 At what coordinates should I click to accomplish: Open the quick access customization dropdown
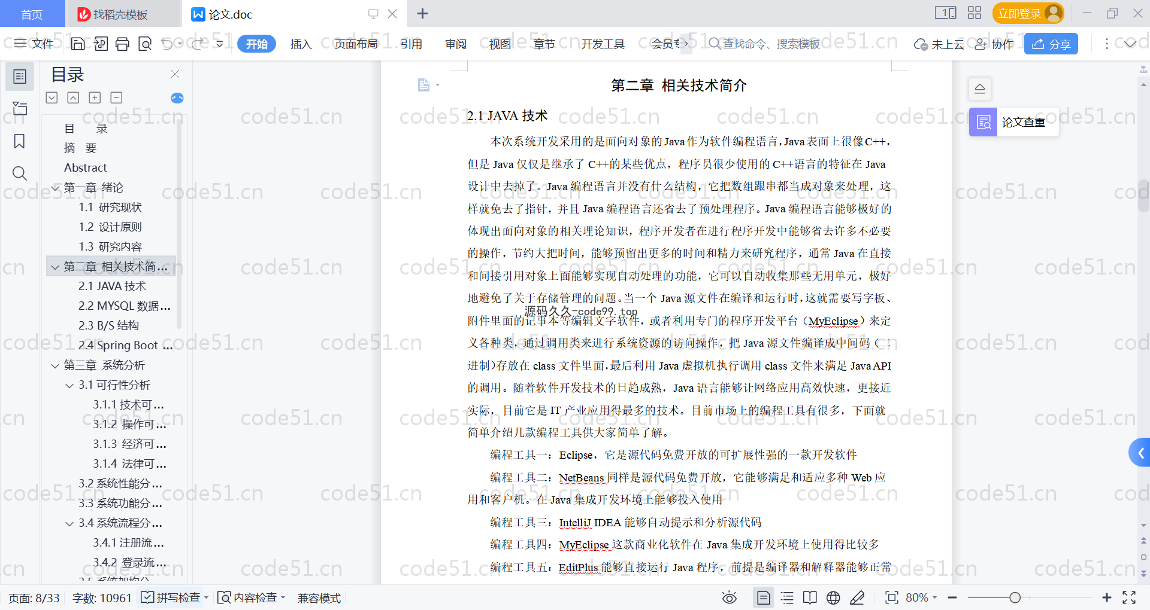(x=220, y=44)
